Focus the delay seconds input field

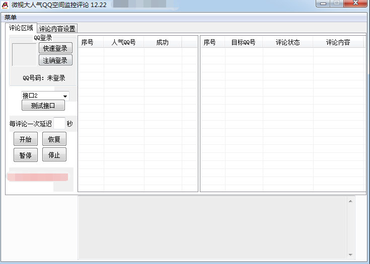(59, 123)
